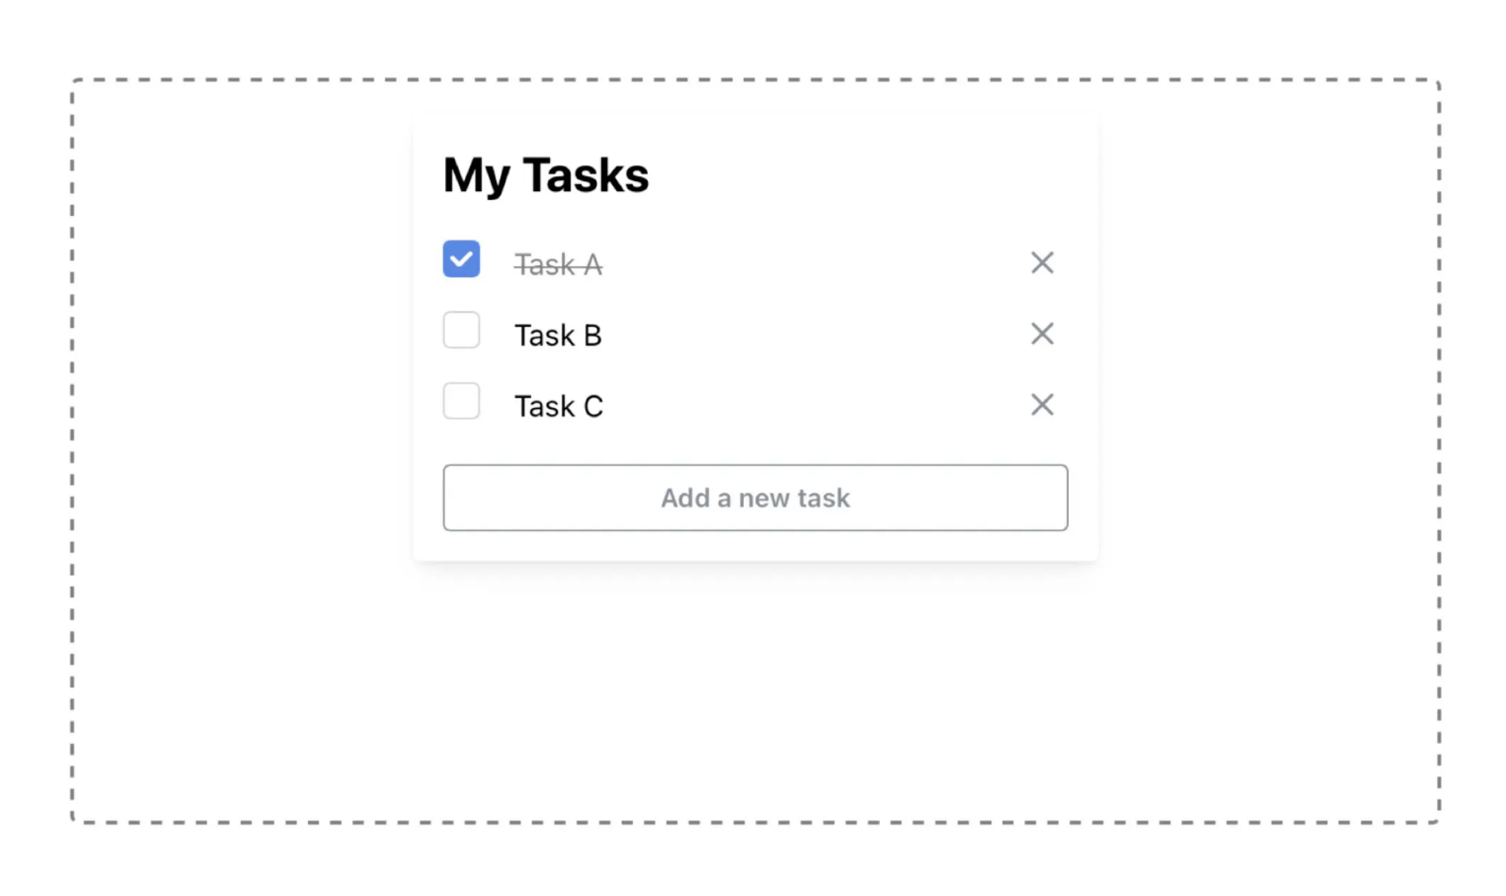This screenshot has width=1506, height=896.
Task: Click the blue checkmark icon beside Task A
Action: click(x=461, y=260)
